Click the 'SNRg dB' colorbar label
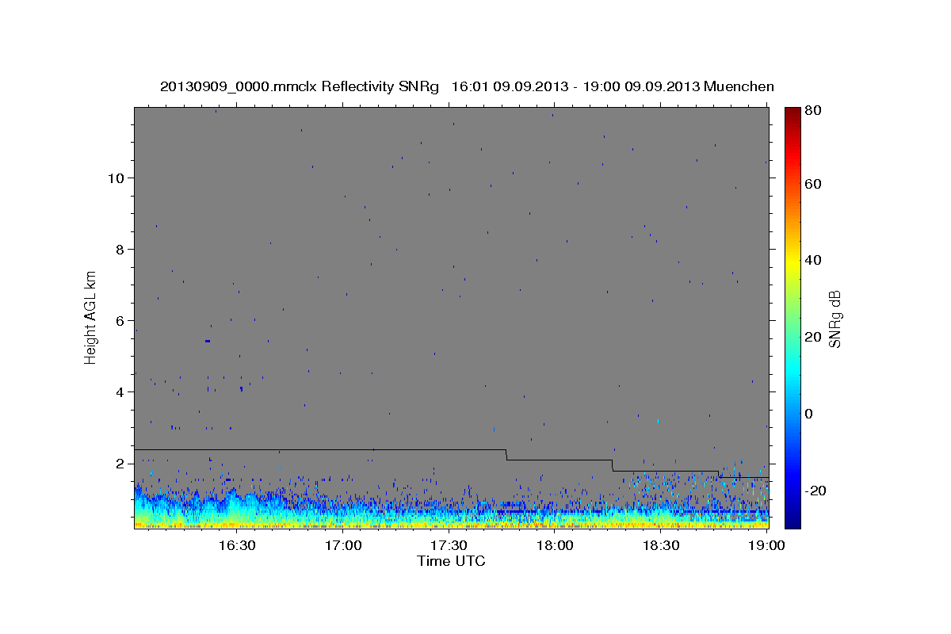 (834, 319)
